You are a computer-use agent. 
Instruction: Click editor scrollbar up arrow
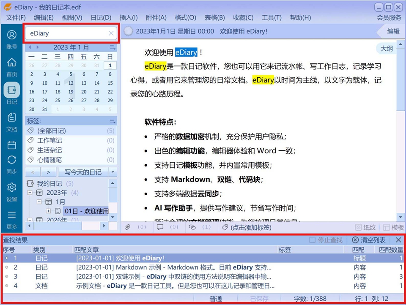tap(401, 44)
